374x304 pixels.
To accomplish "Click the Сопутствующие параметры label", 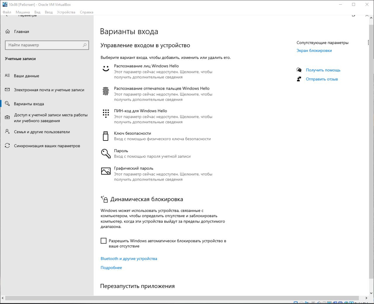I will click(x=323, y=43).
